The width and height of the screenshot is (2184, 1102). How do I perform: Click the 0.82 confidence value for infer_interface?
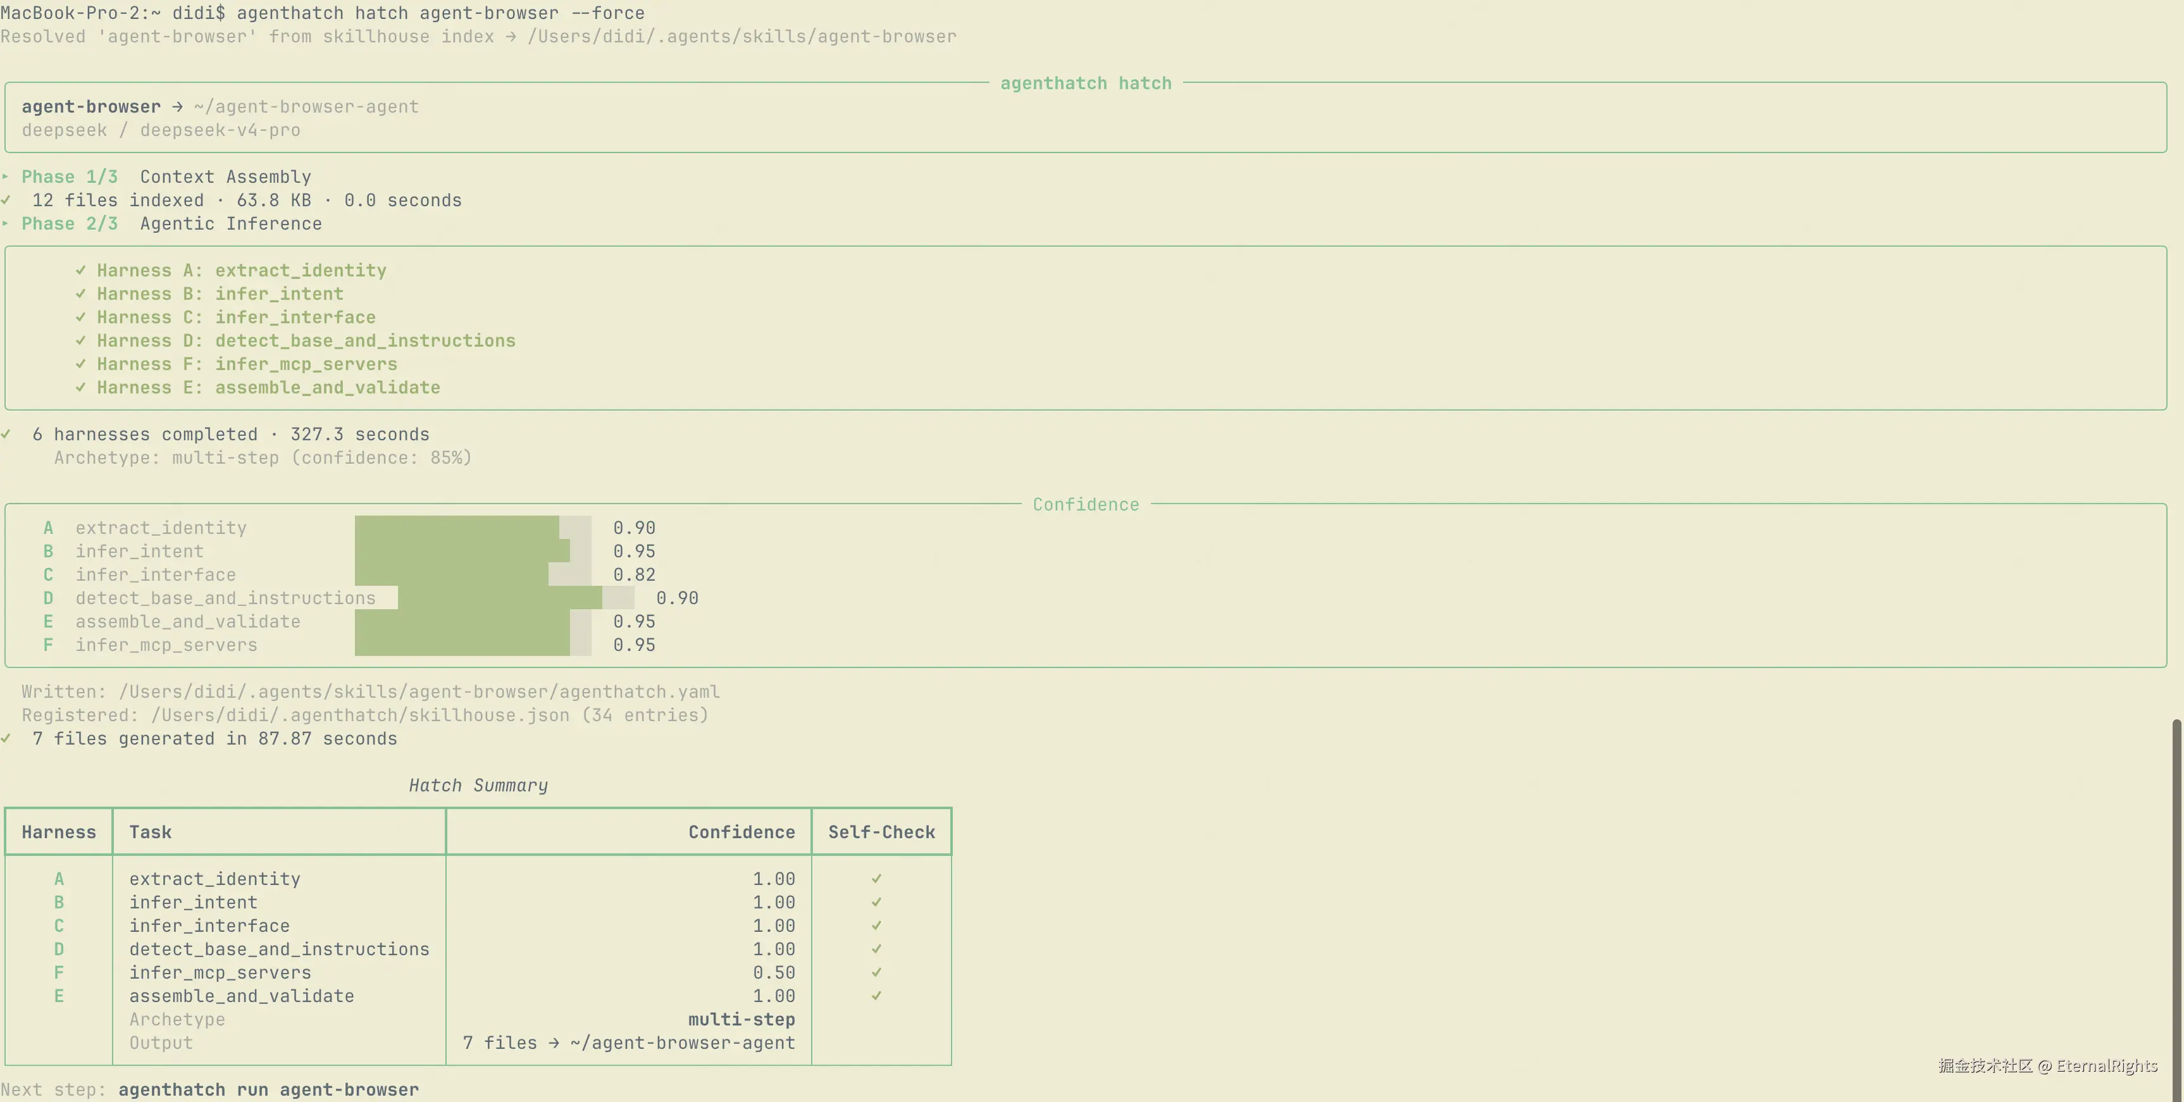(x=634, y=575)
